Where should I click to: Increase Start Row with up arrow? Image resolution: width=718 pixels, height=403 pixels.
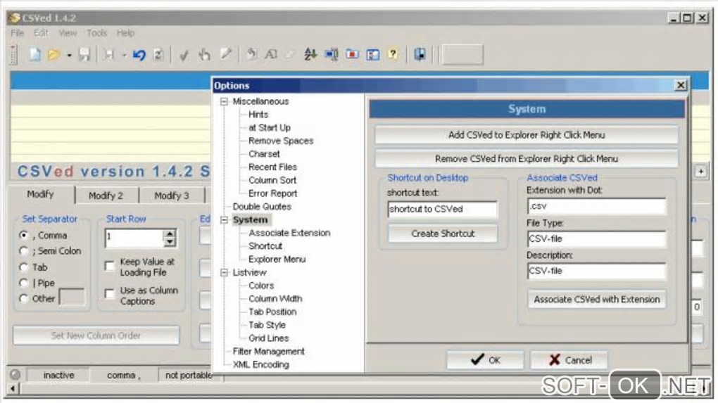[x=170, y=234]
